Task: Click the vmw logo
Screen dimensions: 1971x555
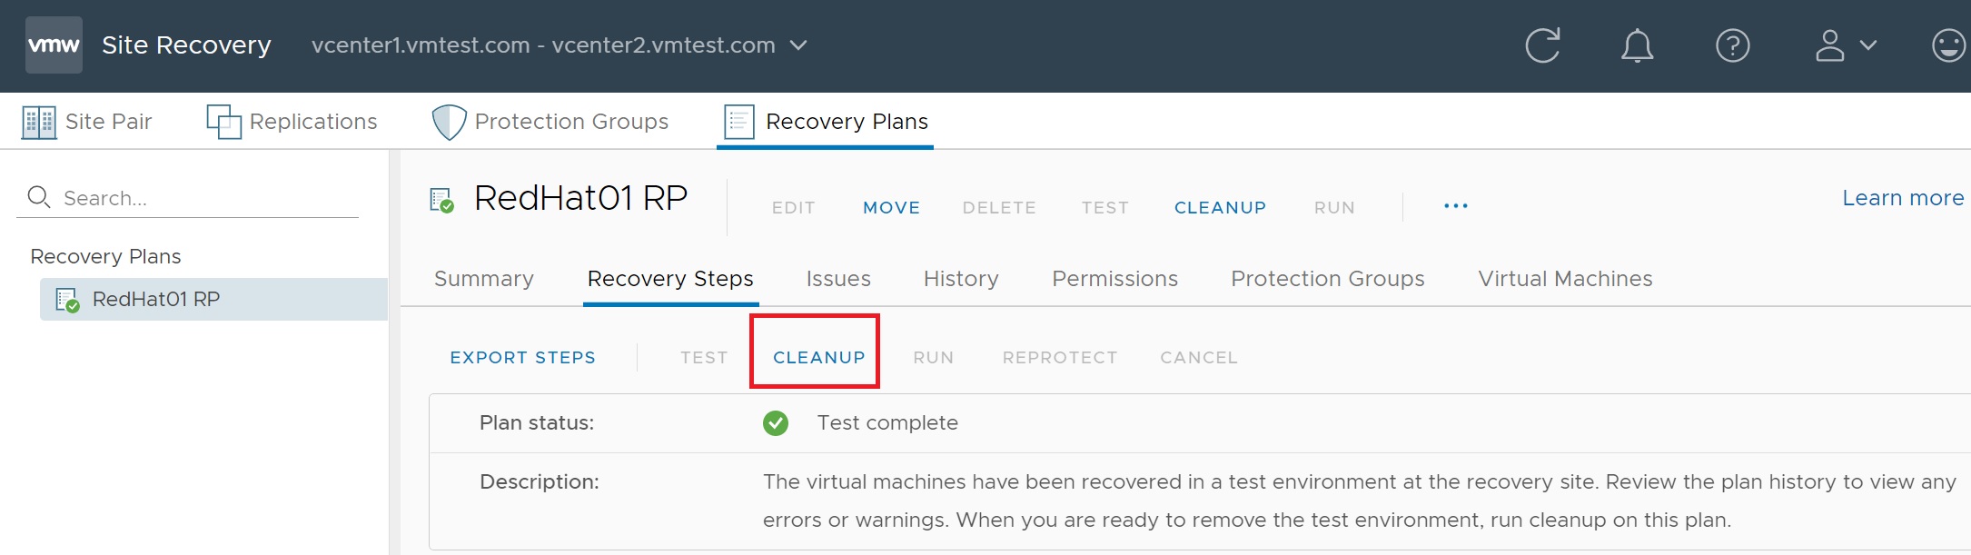Action: coord(54,45)
